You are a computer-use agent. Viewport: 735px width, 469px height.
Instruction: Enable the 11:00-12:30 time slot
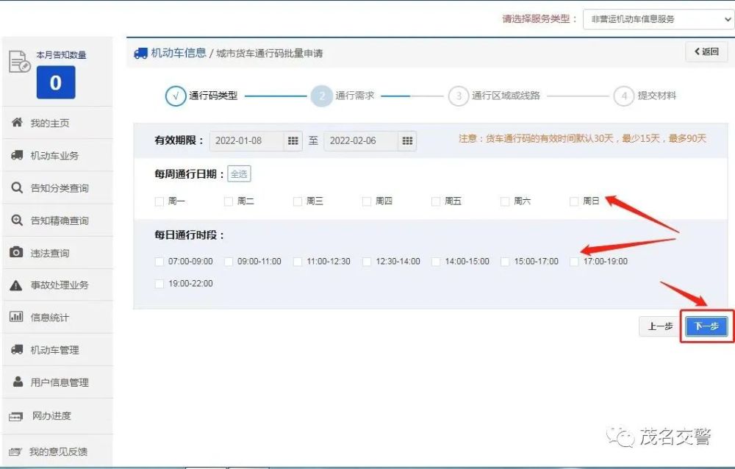tap(297, 261)
